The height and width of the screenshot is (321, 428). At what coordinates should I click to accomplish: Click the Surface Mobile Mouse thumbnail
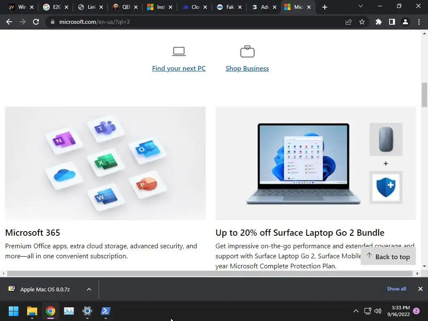386,139
